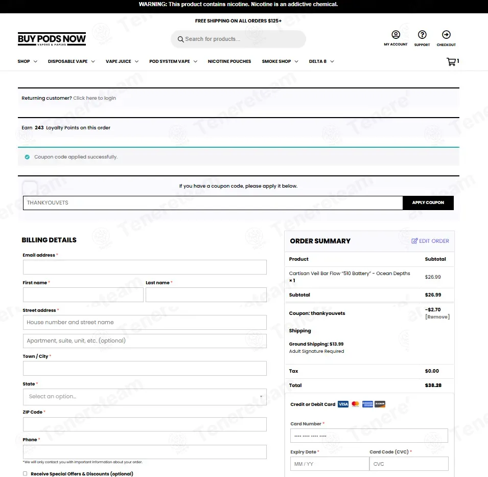488x477 pixels.
Task: Click the Card Number field
Action: point(369,436)
